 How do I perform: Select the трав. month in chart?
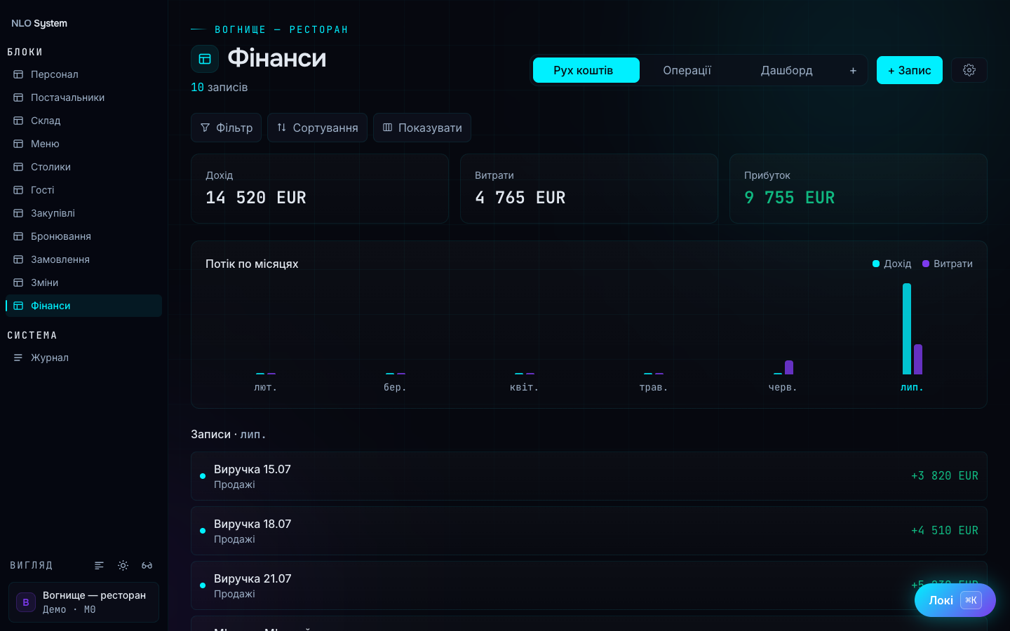(x=654, y=387)
